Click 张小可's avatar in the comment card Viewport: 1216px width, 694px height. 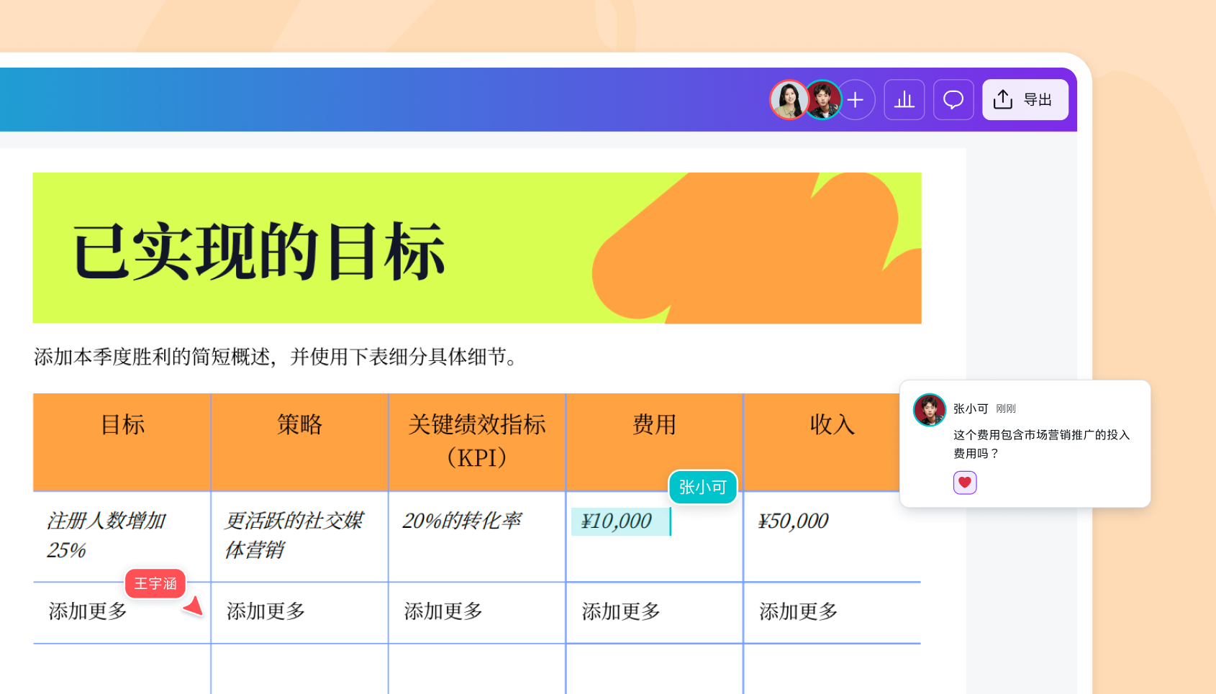[x=930, y=410]
